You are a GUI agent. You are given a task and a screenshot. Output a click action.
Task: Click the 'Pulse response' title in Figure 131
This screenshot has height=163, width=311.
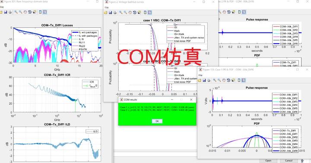(257, 88)
